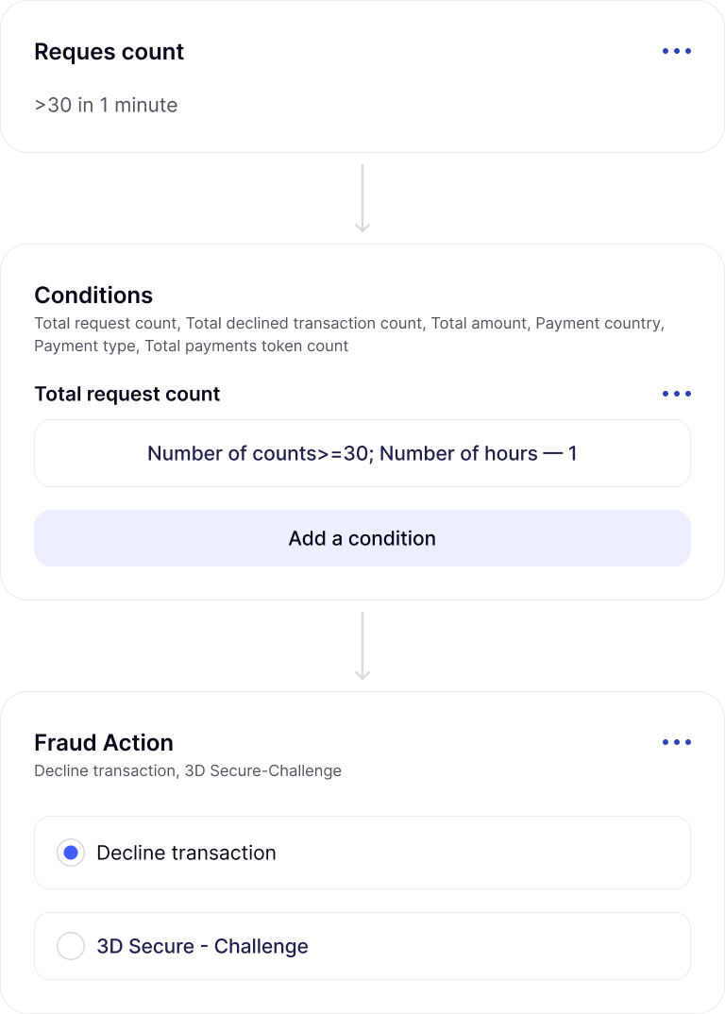Image resolution: width=725 pixels, height=1014 pixels.
Task: Click the Number of counts>=30 condition box
Action: (362, 453)
